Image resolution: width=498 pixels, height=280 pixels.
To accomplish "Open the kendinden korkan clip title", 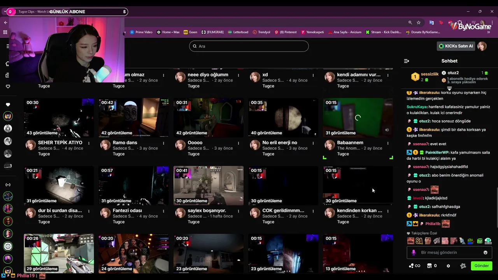I will (x=359, y=210).
